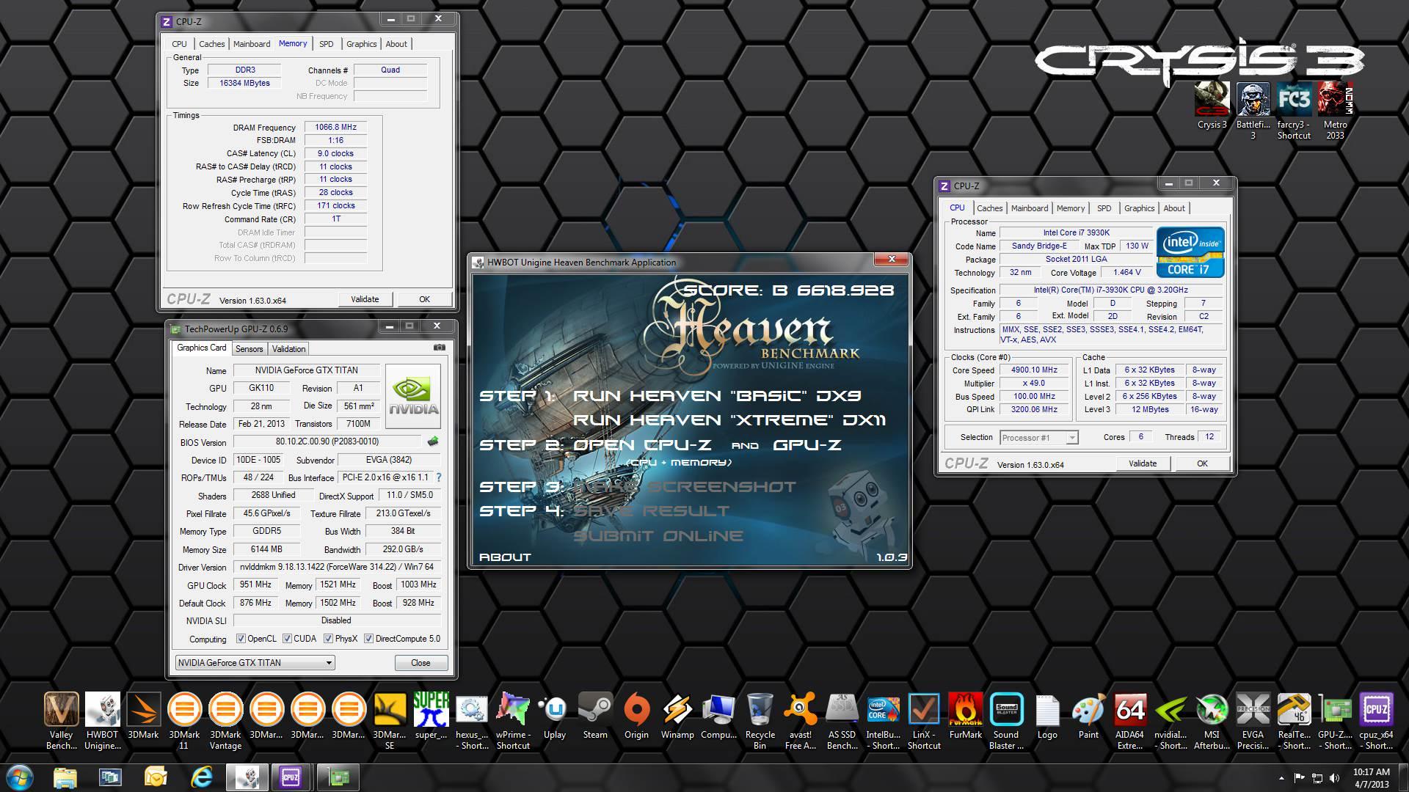
Task: Launch Uplay from the desktop
Action: tap(554, 716)
